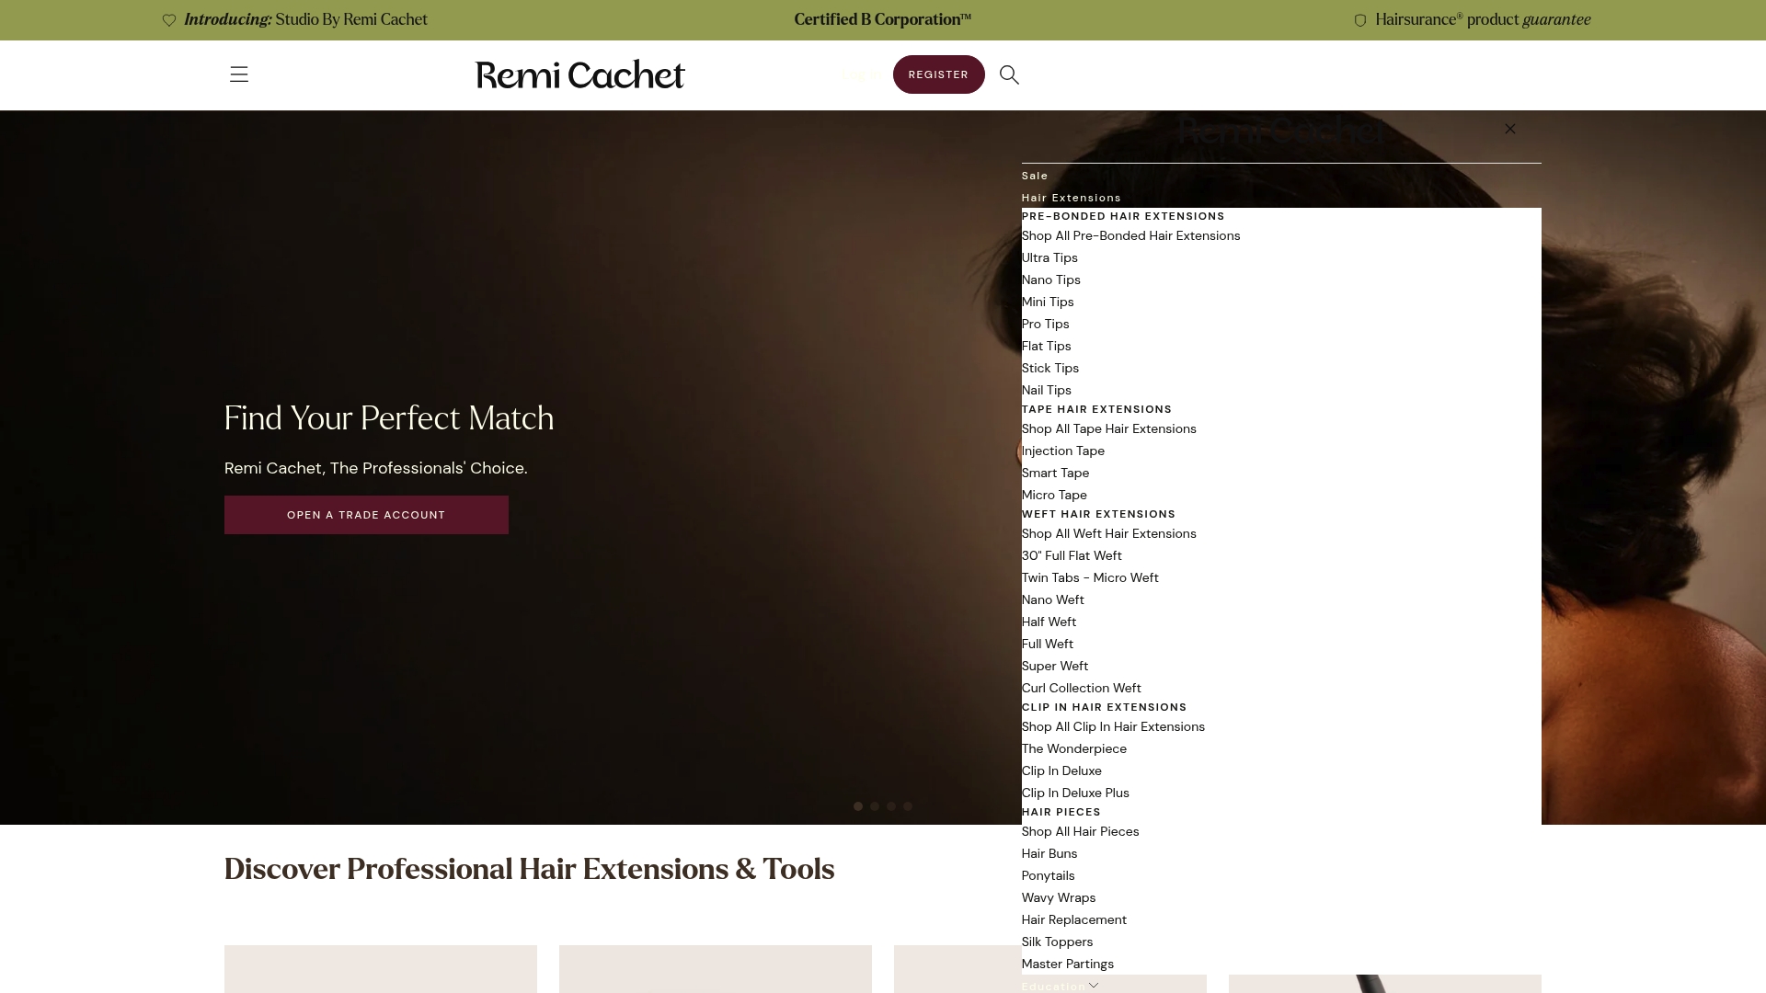Open Nano Weft link
The image size is (1766, 993).
tap(1053, 599)
